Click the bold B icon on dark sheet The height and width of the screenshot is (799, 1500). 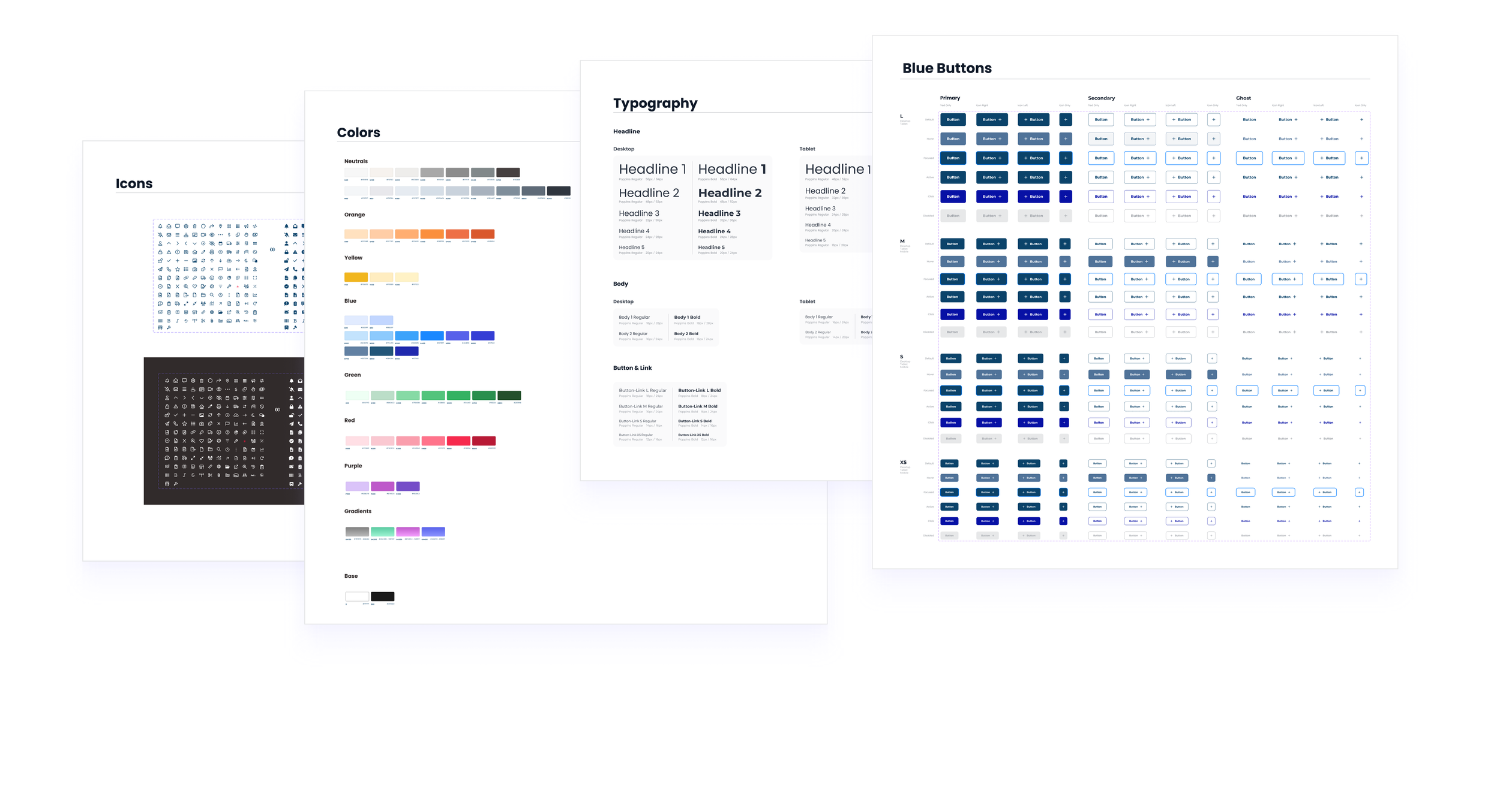pyautogui.click(x=176, y=475)
